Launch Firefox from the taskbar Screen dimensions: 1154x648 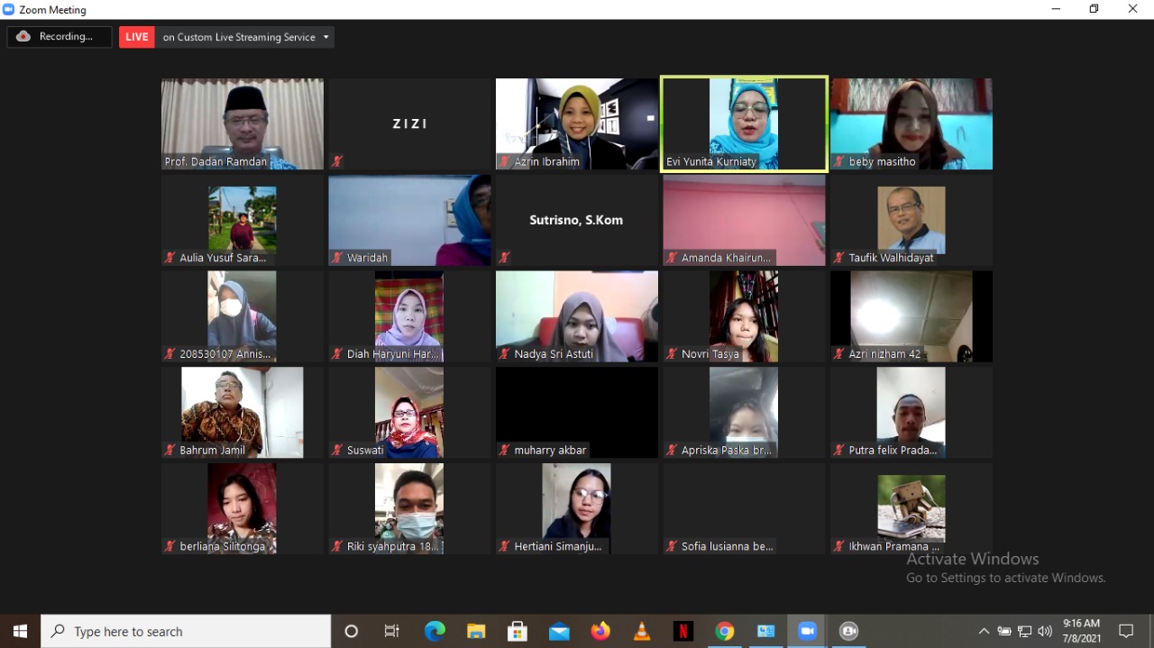coord(600,632)
